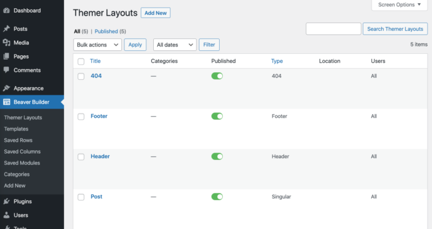The width and height of the screenshot is (432, 229).
Task: Toggle published switch for Header layout
Action: tap(217, 156)
